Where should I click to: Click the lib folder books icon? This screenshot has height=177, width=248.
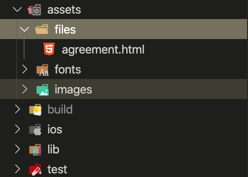pos(35,150)
